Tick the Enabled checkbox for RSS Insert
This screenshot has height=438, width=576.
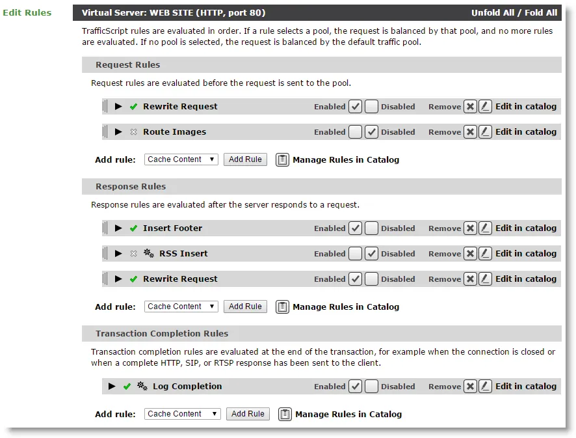coord(355,253)
